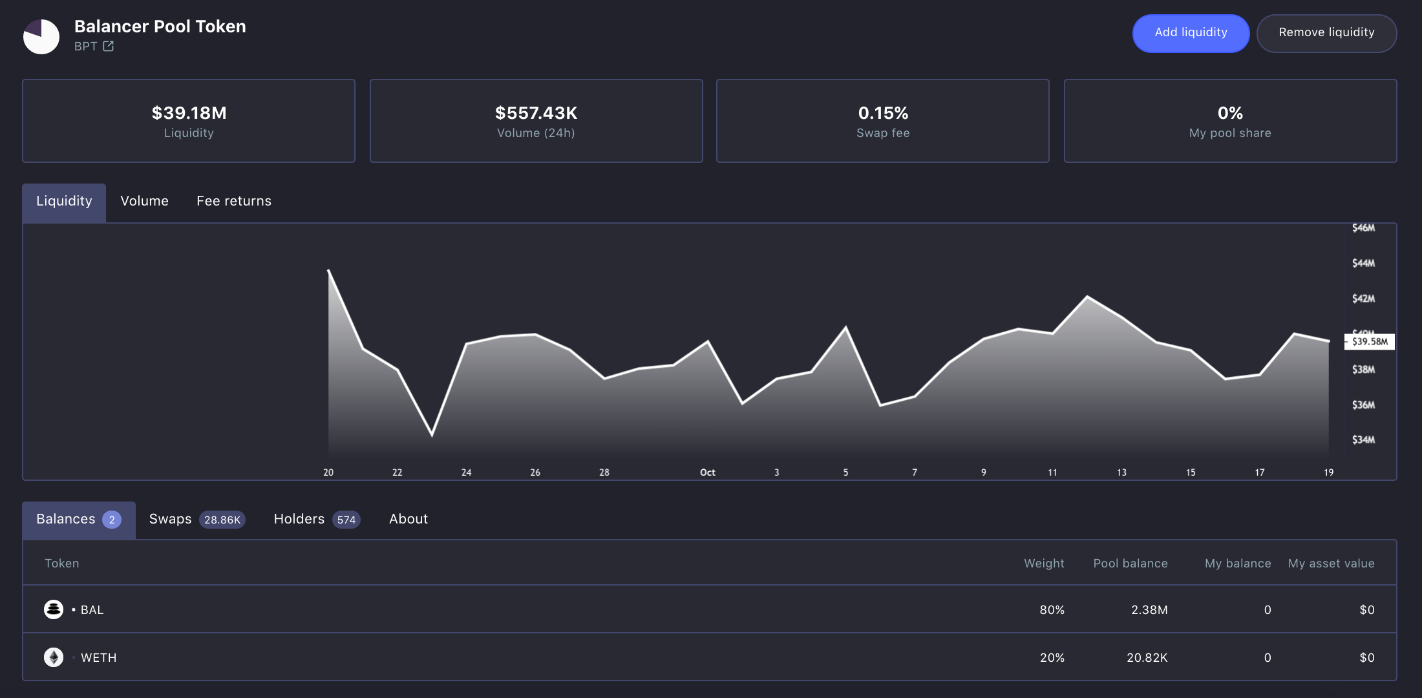Screen dimensions: 1422x698
Task: Open the Fee returns chart tab
Action: [234, 201]
